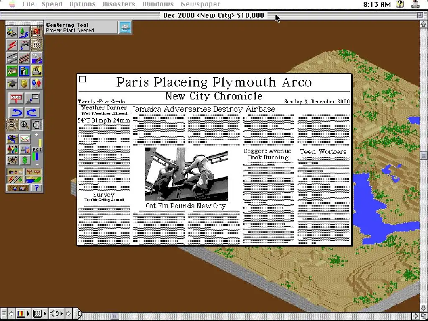Toggle Show Signs display
The image size is (428, 321).
click(33, 172)
